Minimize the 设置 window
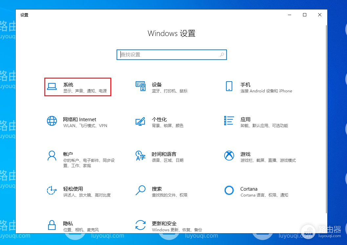This screenshot has height=245, width=347. tap(290, 15)
